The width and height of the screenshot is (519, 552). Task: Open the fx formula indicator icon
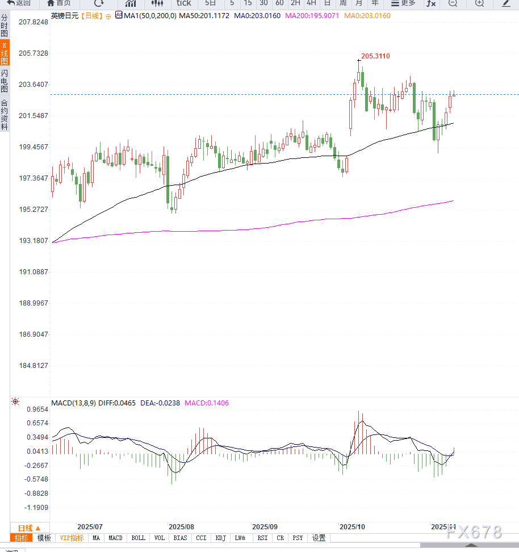tap(432, 3)
